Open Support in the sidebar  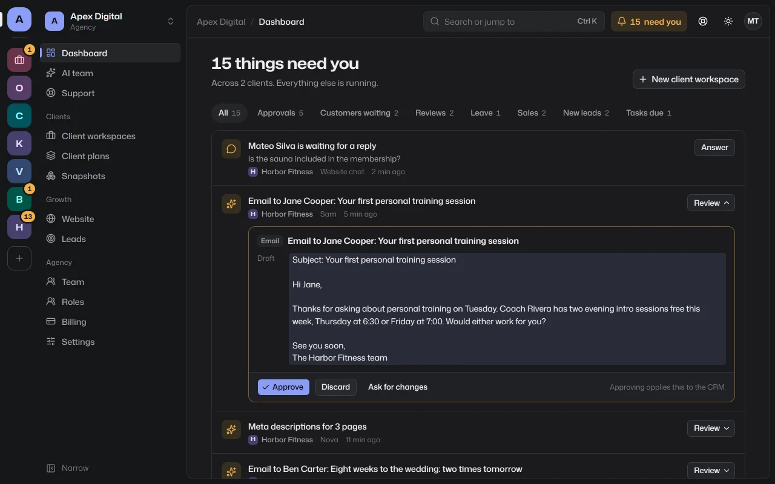pyautogui.click(x=110, y=93)
